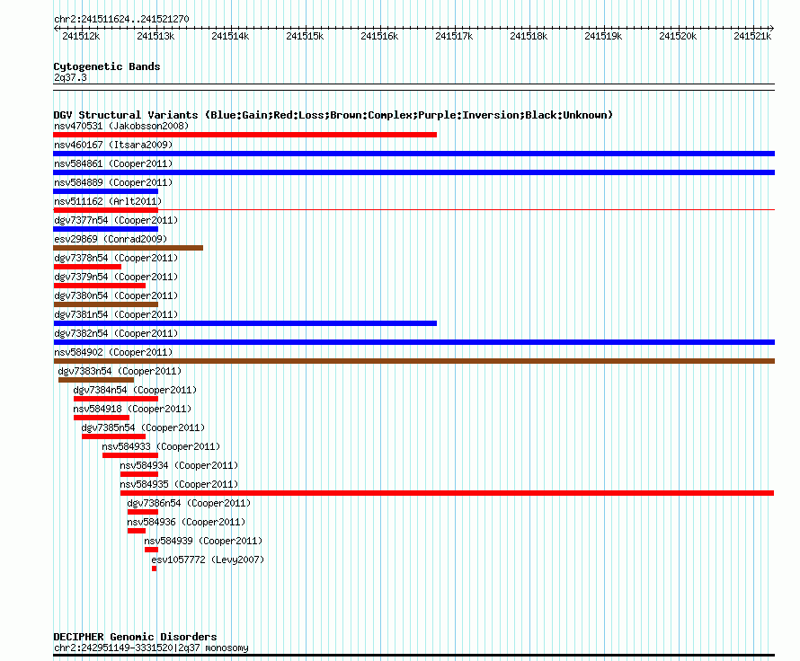Click the 2q37 monosomy DECIPHER entry
This screenshot has width=800, height=661.
pyautogui.click(x=151, y=648)
